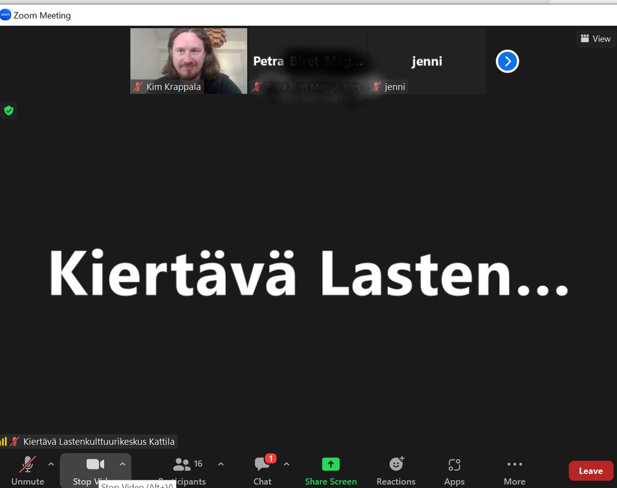Show next participants with the blue arrow
Image resolution: width=617 pixels, height=488 pixels.
coord(507,62)
